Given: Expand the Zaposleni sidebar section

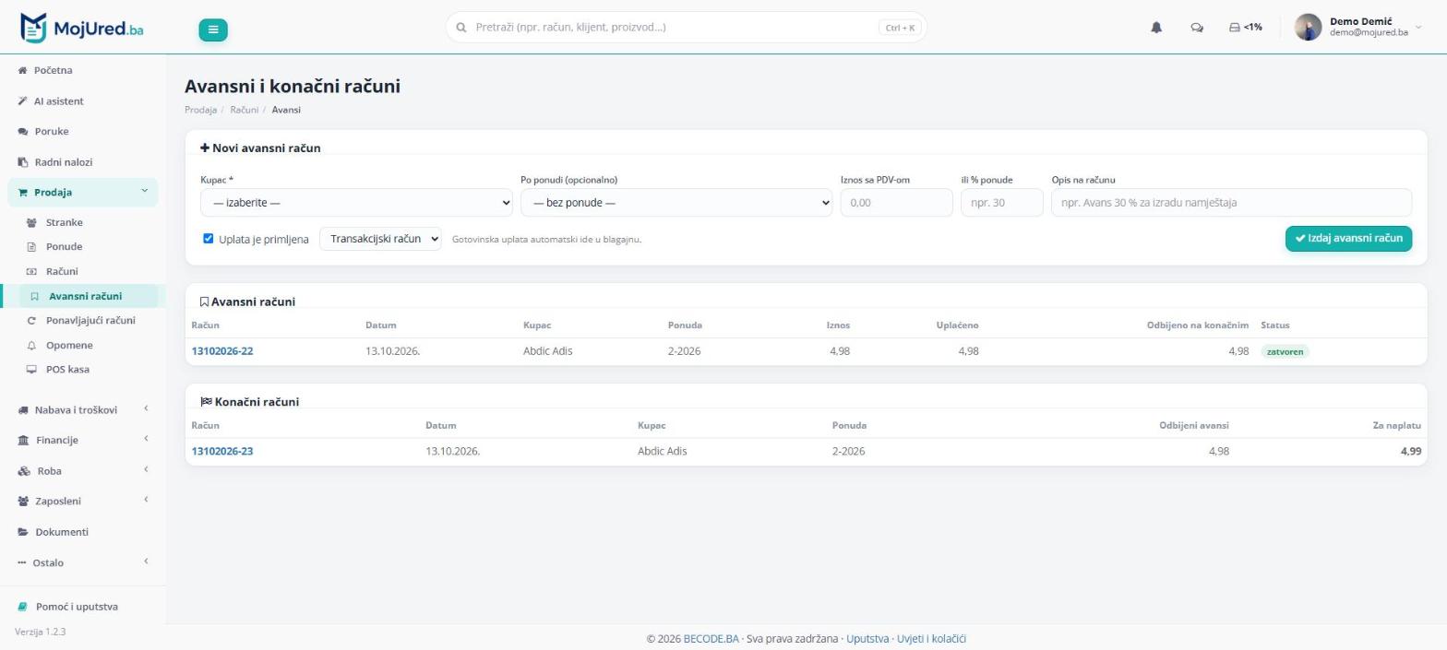Looking at the screenshot, I should pyautogui.click(x=83, y=501).
